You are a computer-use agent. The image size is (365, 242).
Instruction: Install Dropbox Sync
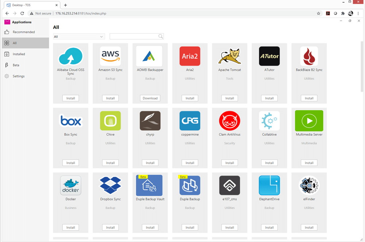pos(110,227)
